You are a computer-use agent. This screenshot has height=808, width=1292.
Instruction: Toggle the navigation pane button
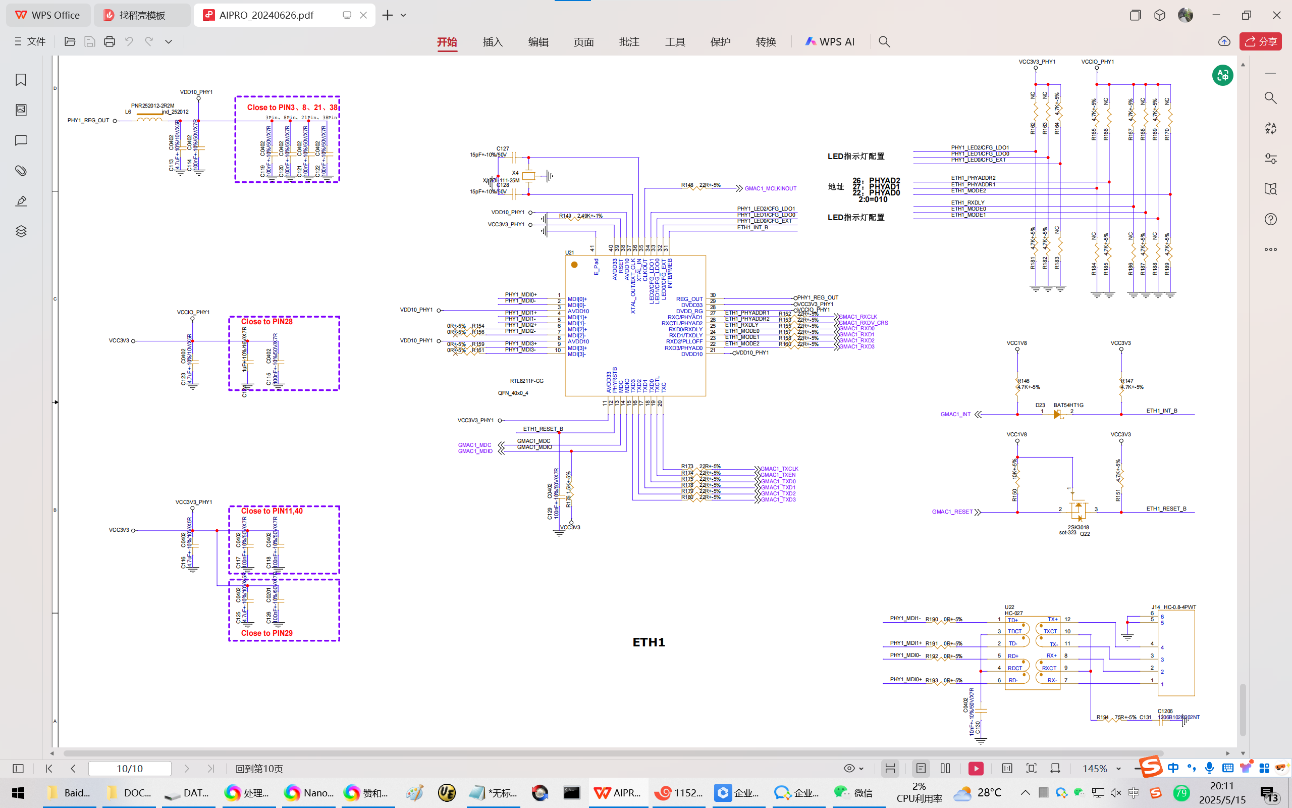pyautogui.click(x=18, y=769)
